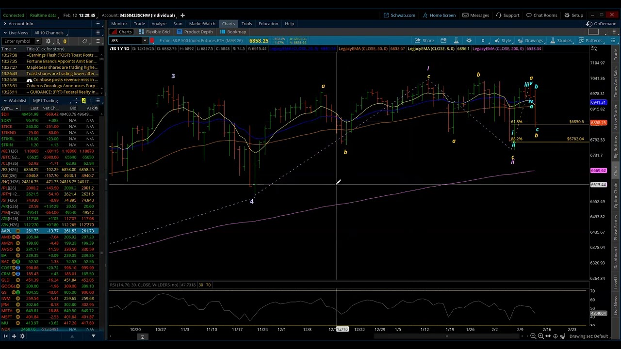621x349 pixels.
Task: Open the /ES symbol dropdown arrow
Action: [145, 41]
